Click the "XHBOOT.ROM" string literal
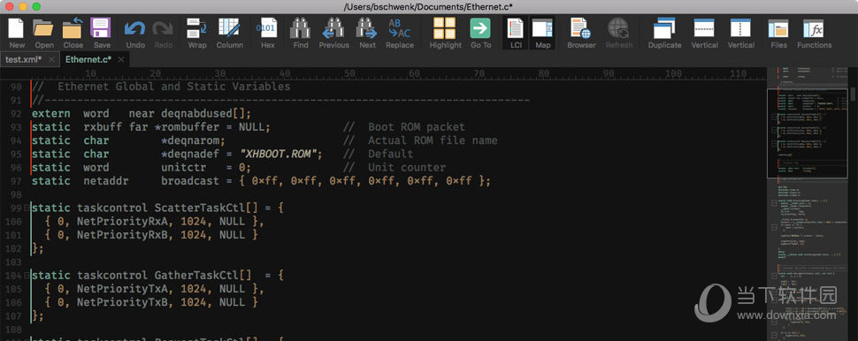 (278, 154)
